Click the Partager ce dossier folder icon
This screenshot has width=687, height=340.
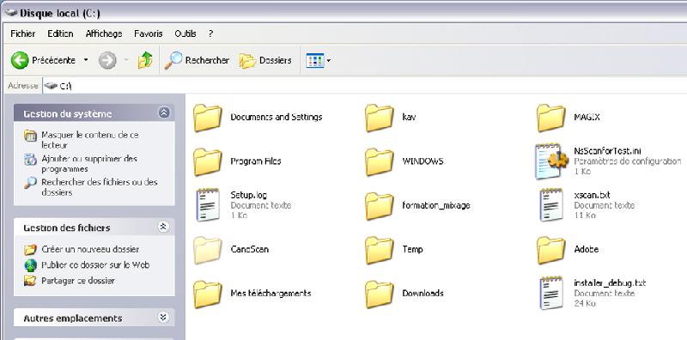click(30, 281)
